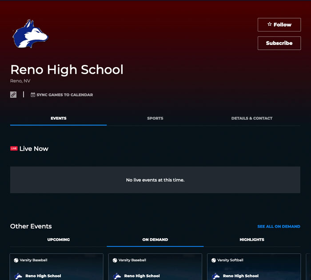The width and height of the screenshot is (311, 280).
Task: Open the HIGHLIGHTS tab
Action: [252, 240]
